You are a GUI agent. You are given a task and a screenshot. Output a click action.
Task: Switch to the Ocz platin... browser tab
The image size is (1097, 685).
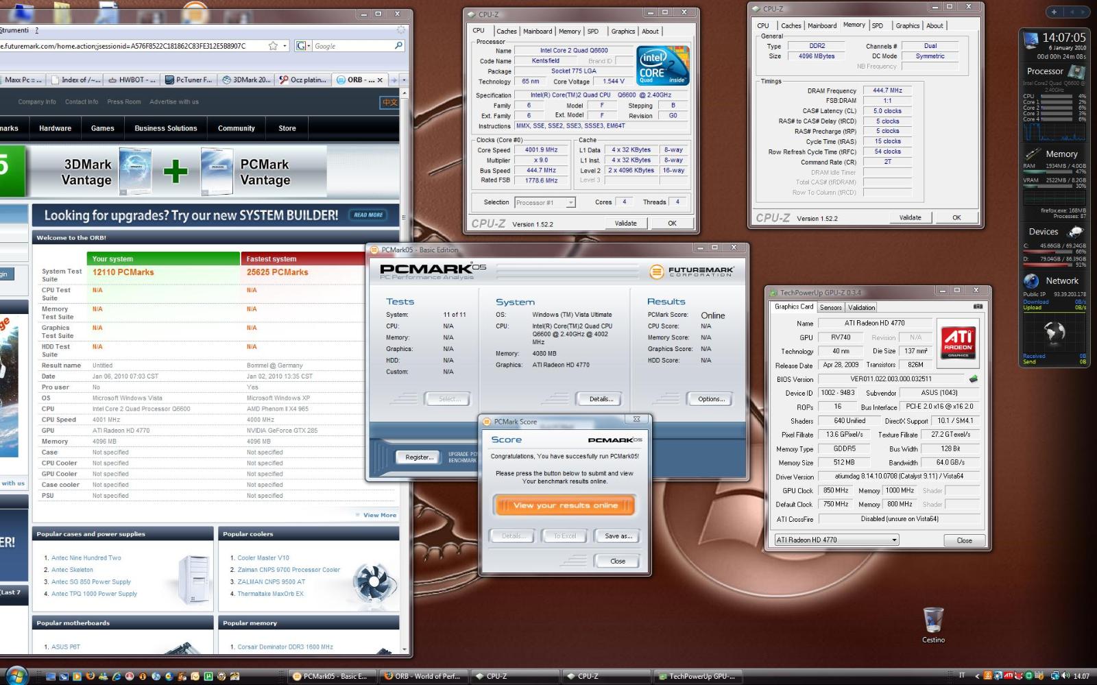coord(302,80)
